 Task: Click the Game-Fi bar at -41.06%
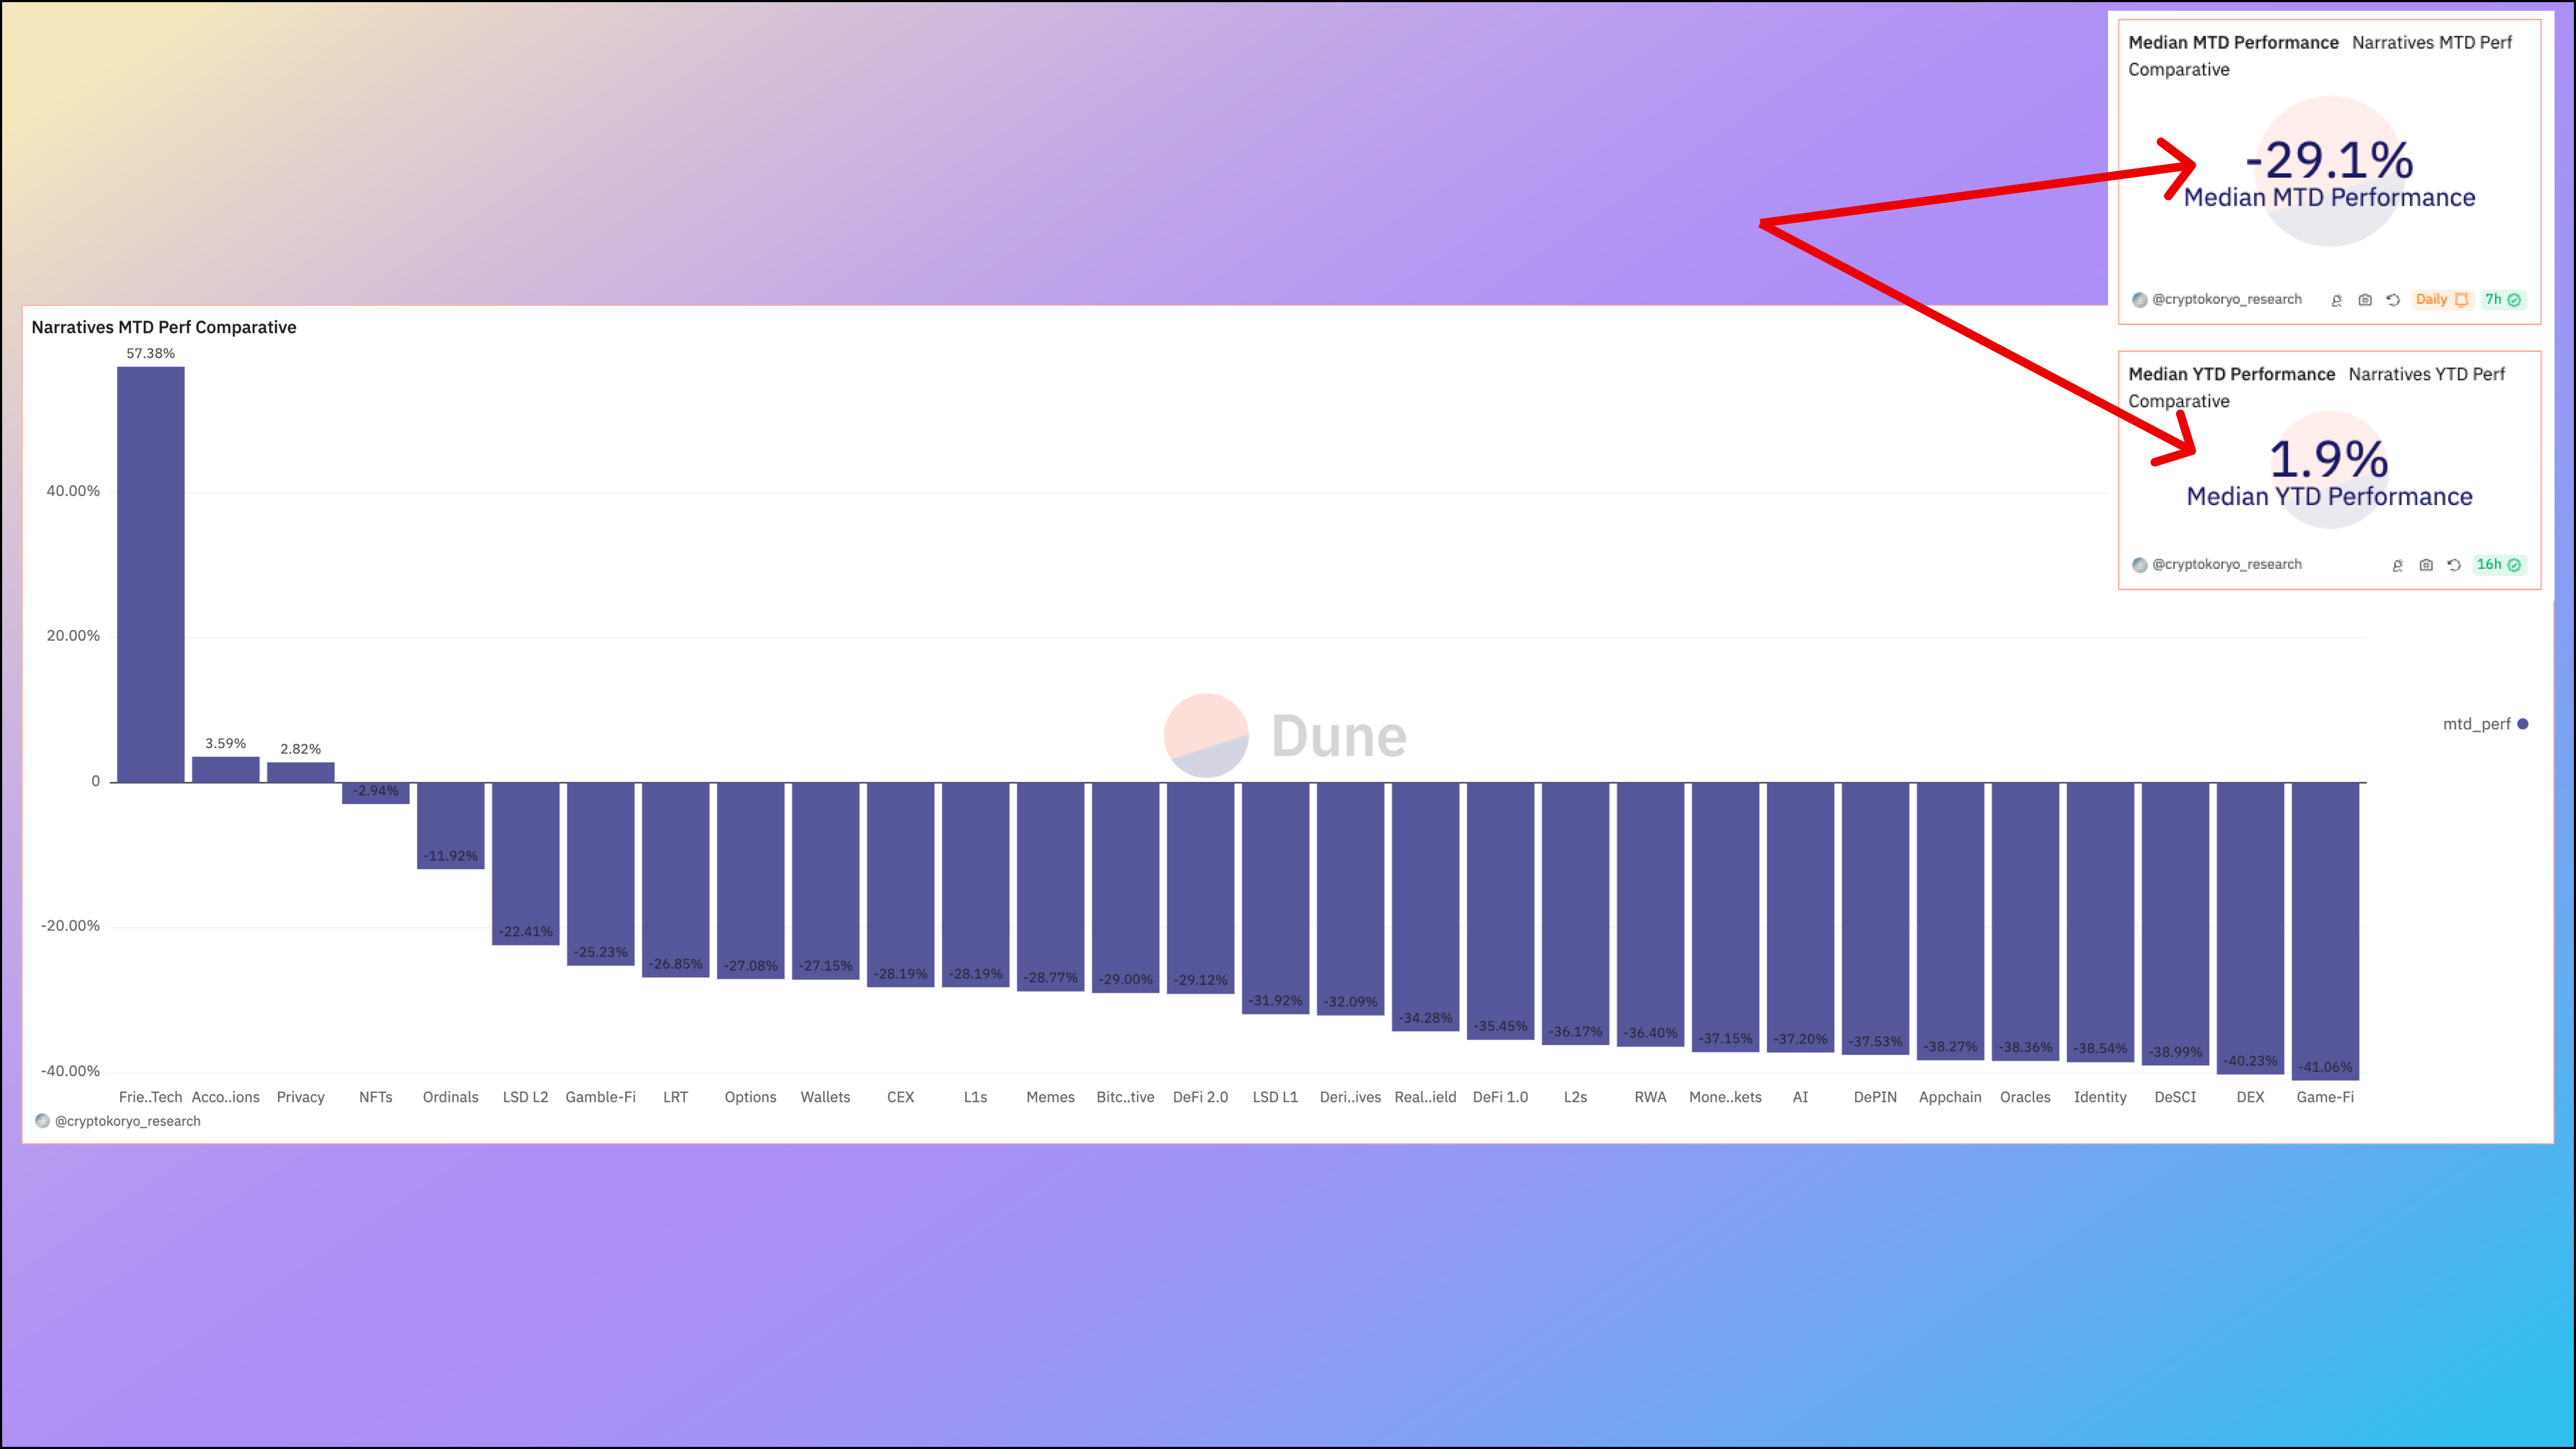(2325, 930)
